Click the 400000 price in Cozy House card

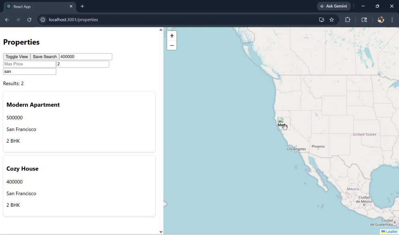(x=14, y=182)
